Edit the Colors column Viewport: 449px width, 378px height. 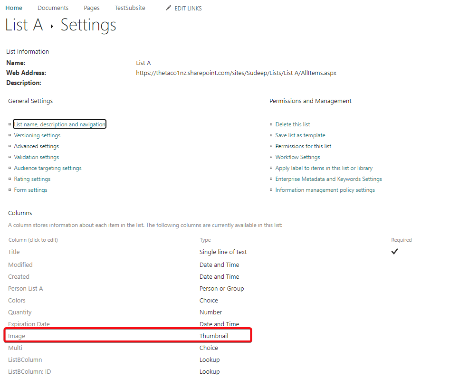pos(17,301)
